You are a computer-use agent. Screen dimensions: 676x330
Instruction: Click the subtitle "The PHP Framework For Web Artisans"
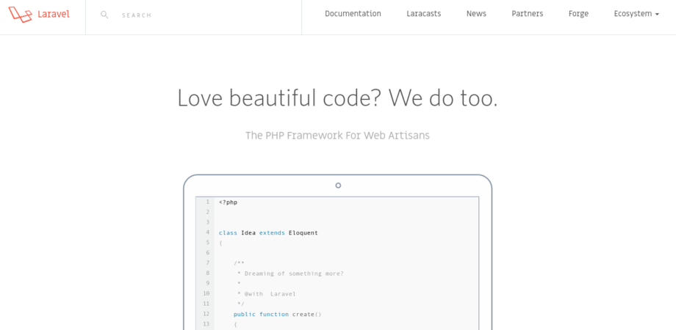coord(337,136)
